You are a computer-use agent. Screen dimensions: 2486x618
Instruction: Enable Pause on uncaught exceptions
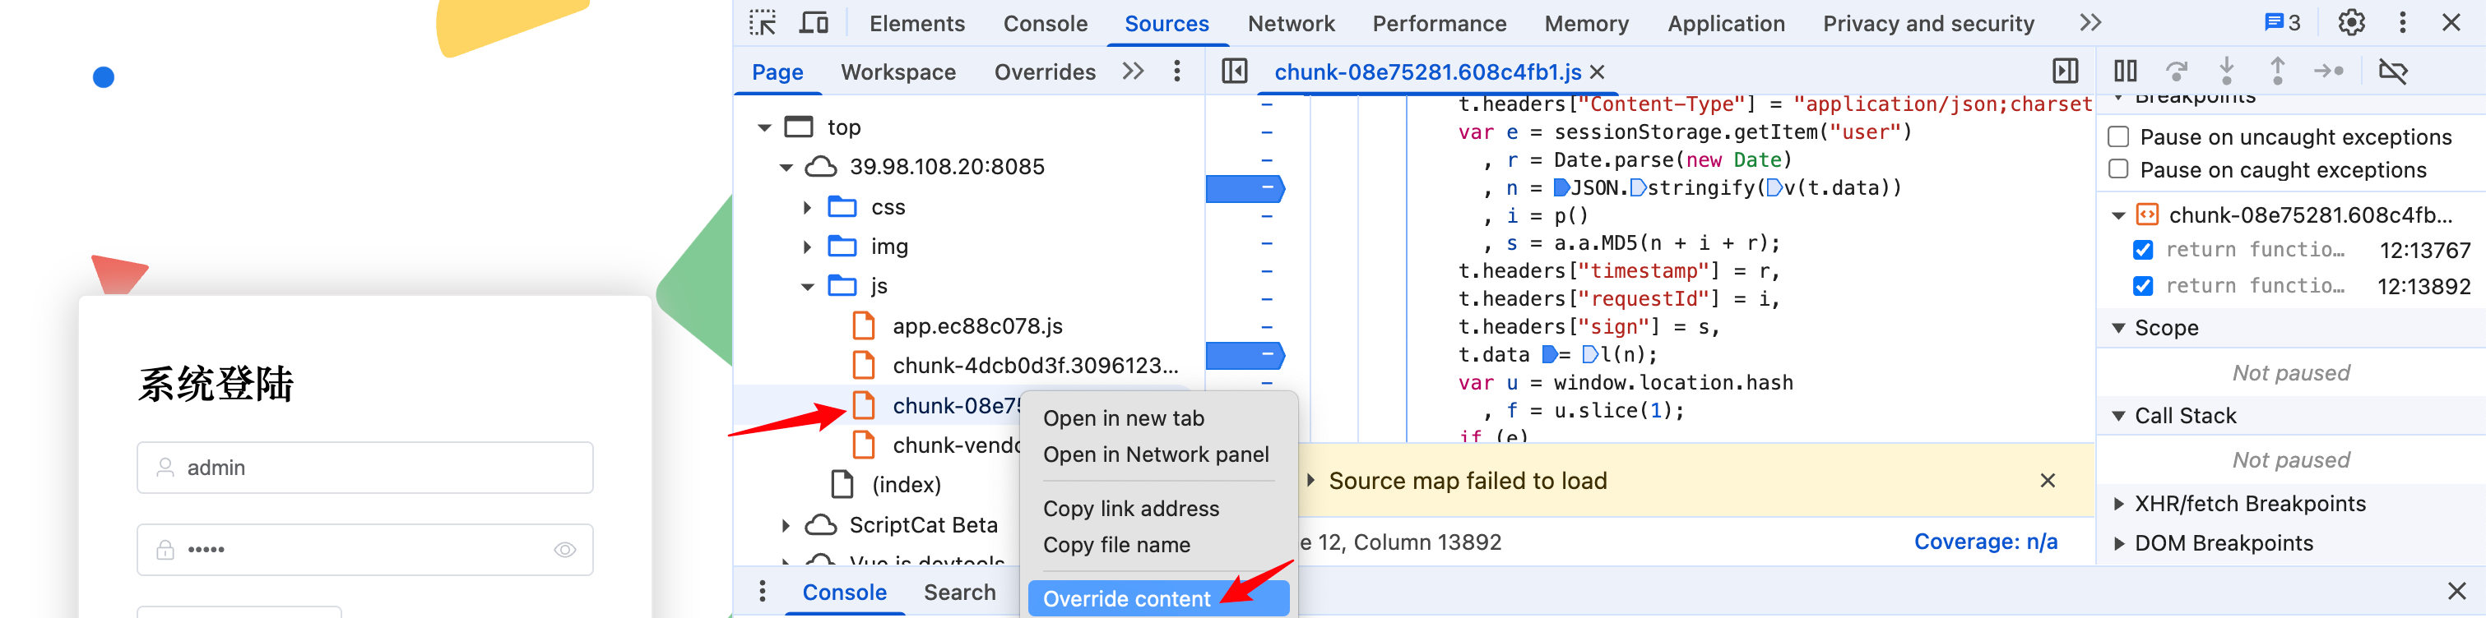coord(2119,137)
